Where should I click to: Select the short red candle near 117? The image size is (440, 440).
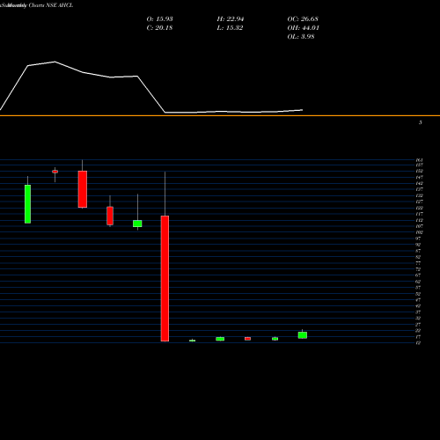coord(110,216)
